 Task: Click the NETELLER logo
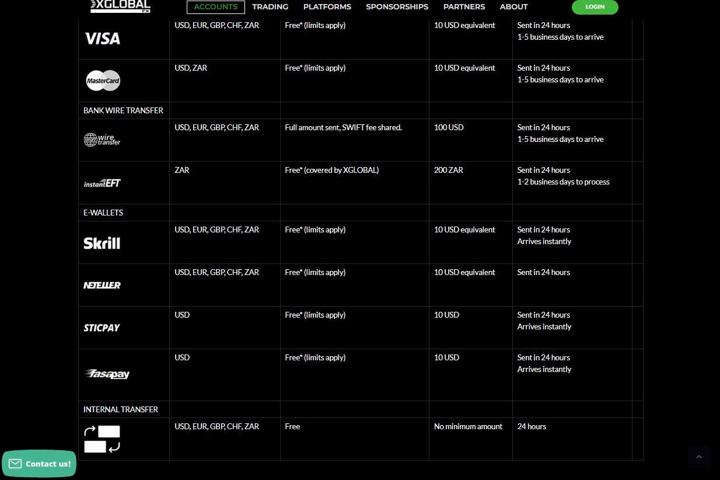tap(102, 286)
